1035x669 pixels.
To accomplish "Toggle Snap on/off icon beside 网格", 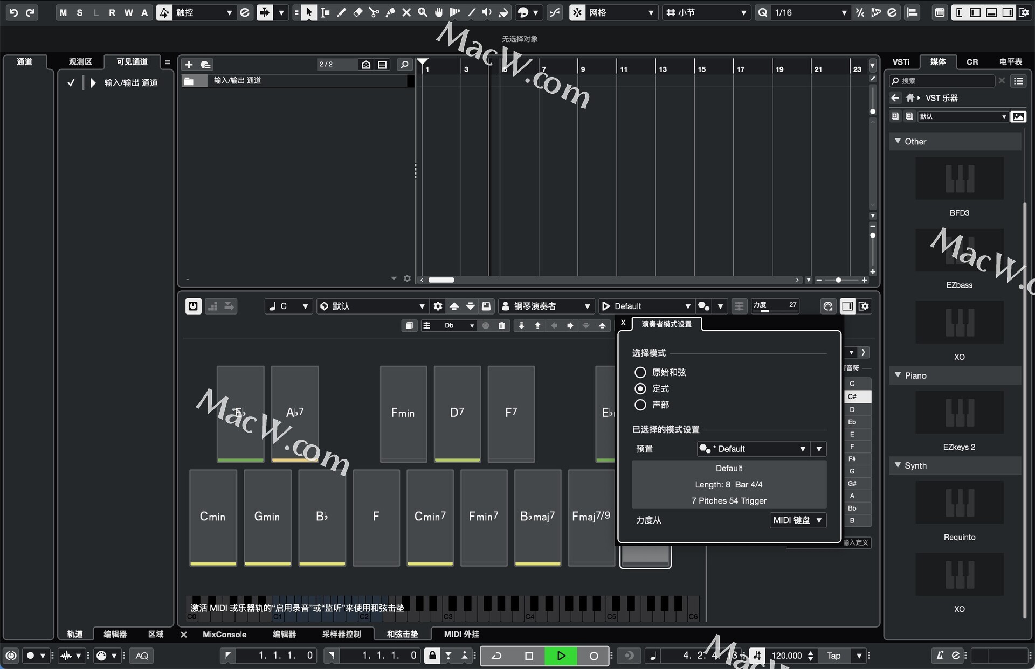I will click(577, 12).
